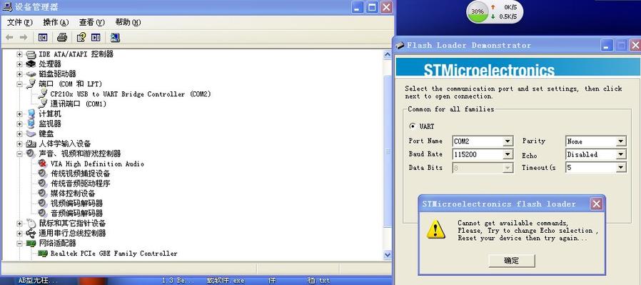Select 传统音频驱动程序 device entry
This screenshot has height=285, width=641.
point(80,184)
